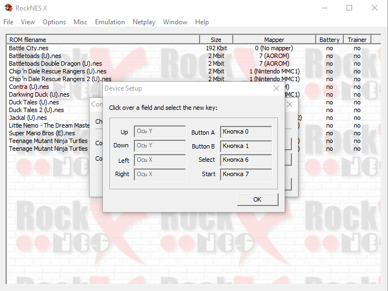Image resolution: width=388 pixels, height=291 pixels.
Task: Select Duck Tales (U).nes row
Action: click(x=34, y=102)
